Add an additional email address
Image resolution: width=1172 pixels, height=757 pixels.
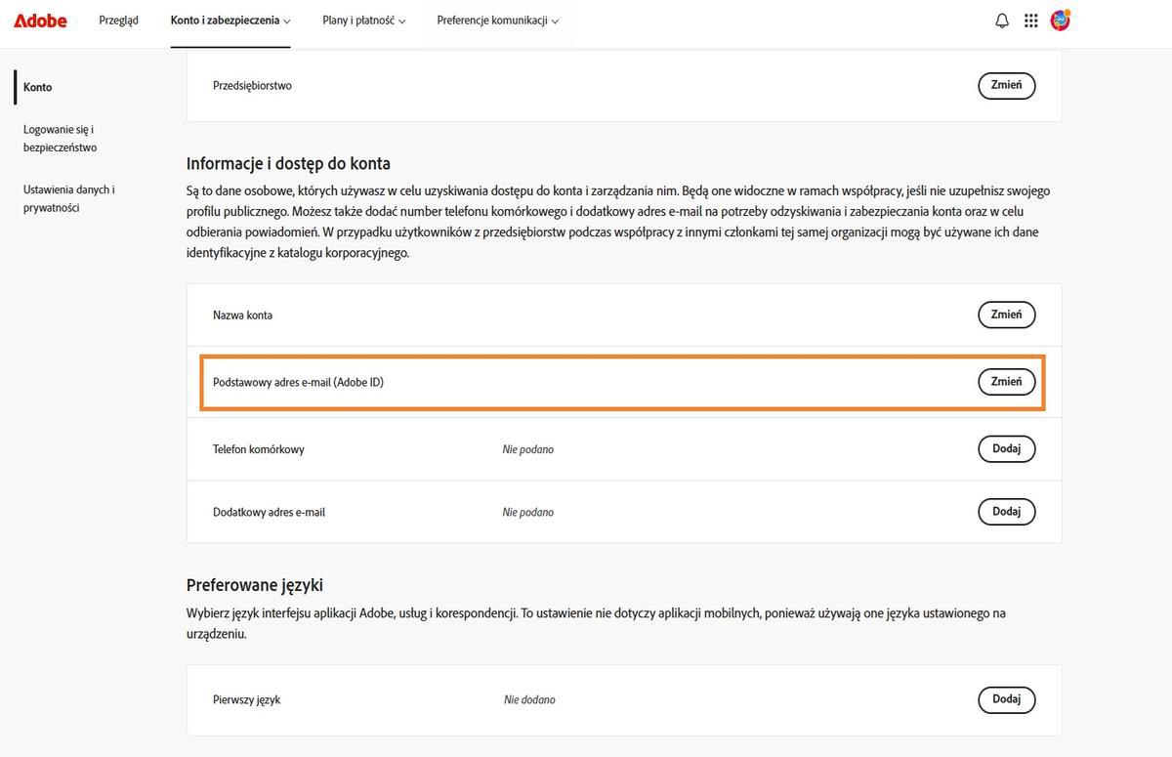coord(1006,511)
